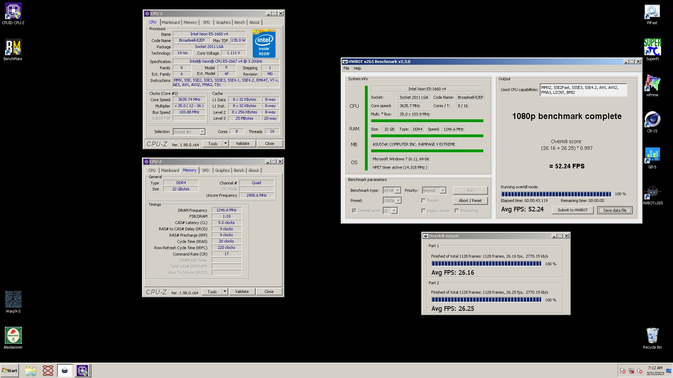This screenshot has height=378, width=673.
Task: Click the taskbar clock showing 7:12 AM
Action: click(655, 371)
